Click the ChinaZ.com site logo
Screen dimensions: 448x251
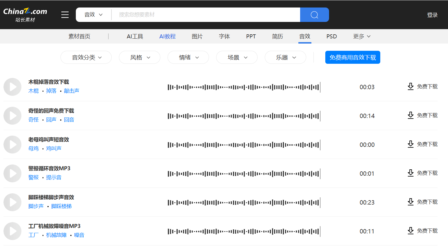25,13
